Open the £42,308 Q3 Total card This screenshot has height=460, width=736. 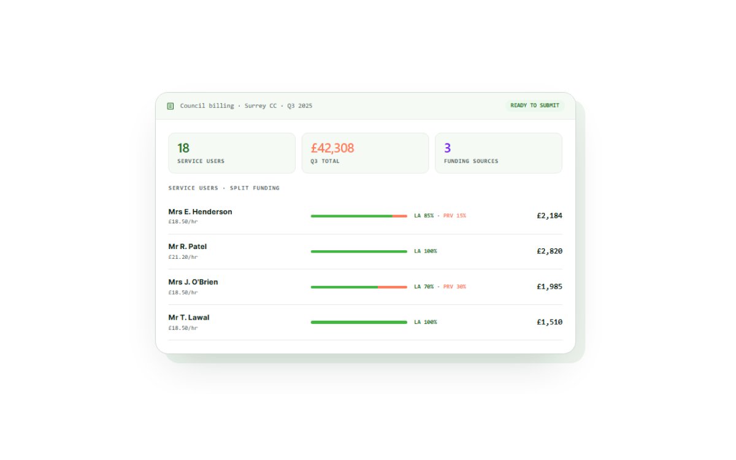365,153
